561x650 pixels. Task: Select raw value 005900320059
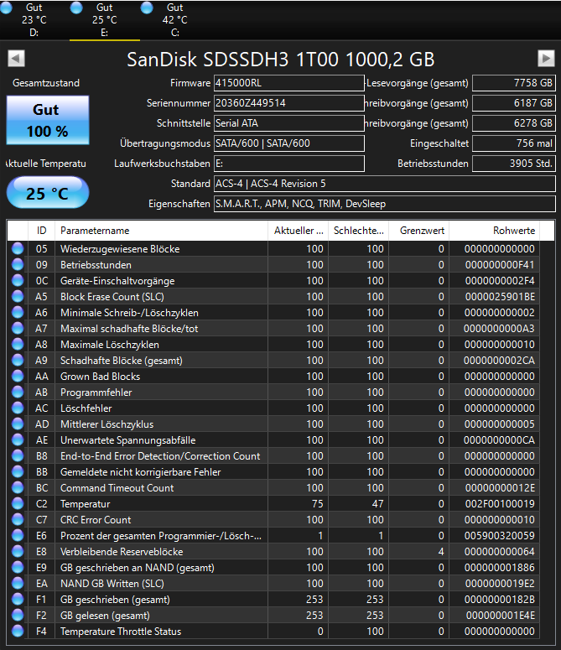coord(500,536)
